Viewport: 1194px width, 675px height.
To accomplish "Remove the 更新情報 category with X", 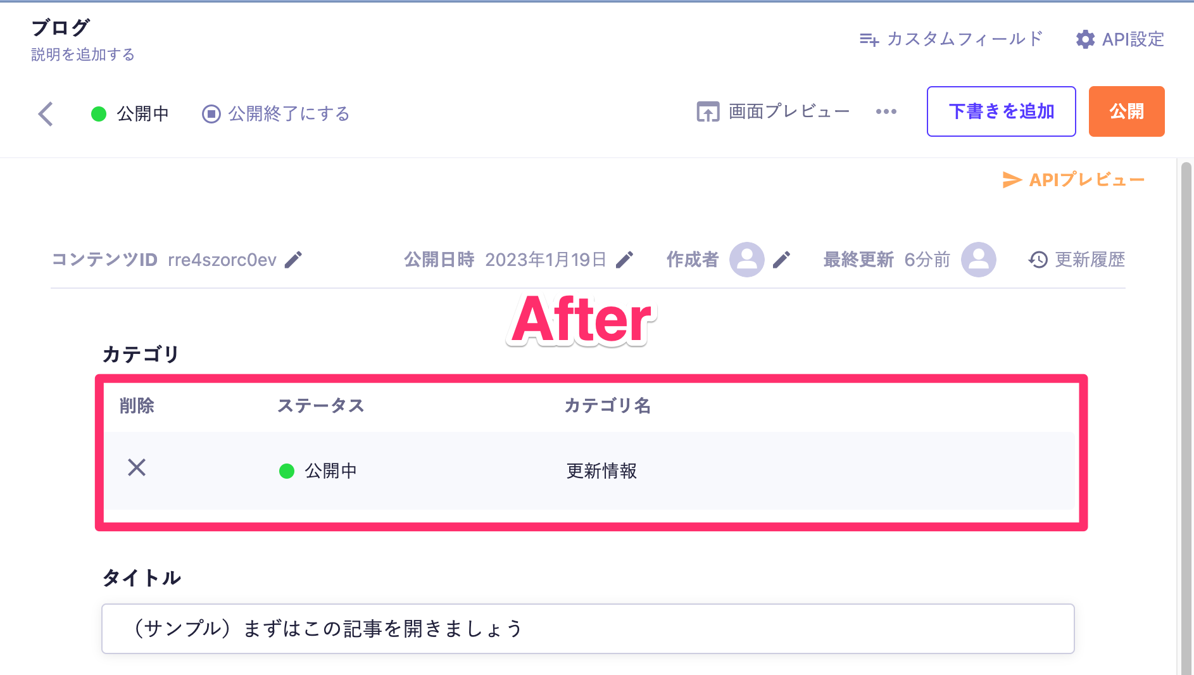I will tap(137, 468).
